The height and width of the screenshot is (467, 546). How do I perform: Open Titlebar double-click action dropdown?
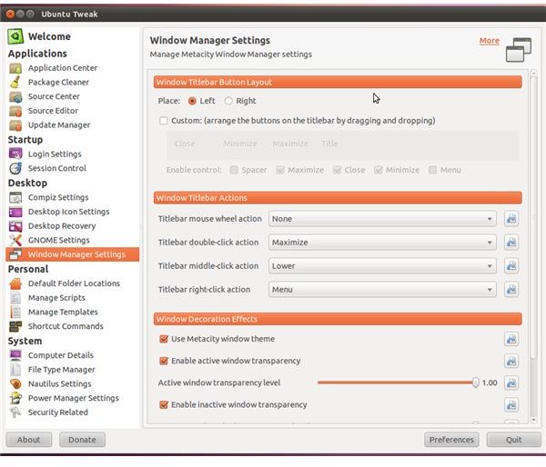[382, 243]
